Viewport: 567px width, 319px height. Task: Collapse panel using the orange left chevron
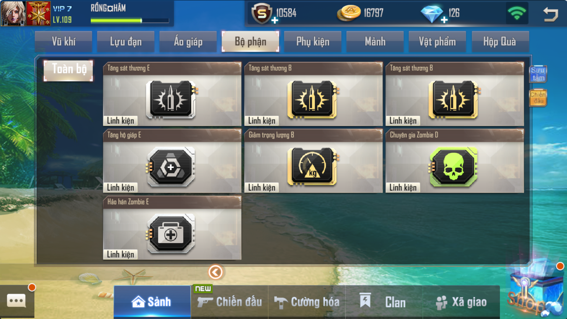(x=216, y=272)
